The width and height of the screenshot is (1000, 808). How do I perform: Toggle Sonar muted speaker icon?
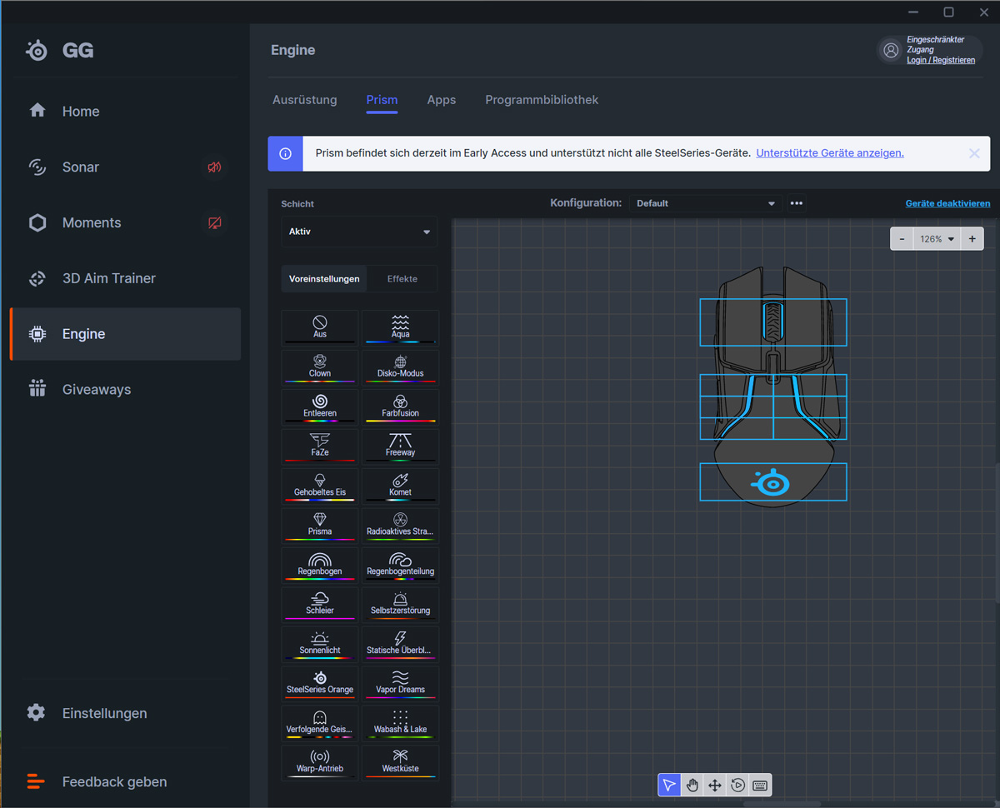pyautogui.click(x=215, y=167)
